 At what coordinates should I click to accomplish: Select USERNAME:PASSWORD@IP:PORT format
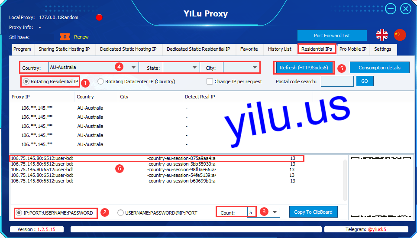click(120, 213)
